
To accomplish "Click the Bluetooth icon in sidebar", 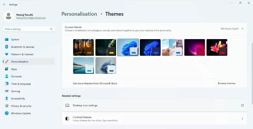I will (7, 47).
